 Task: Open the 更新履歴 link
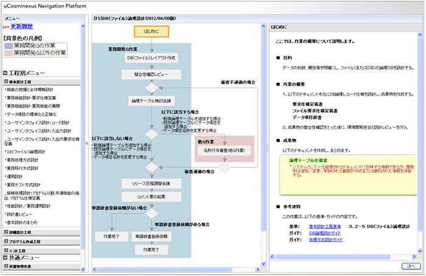22,26
